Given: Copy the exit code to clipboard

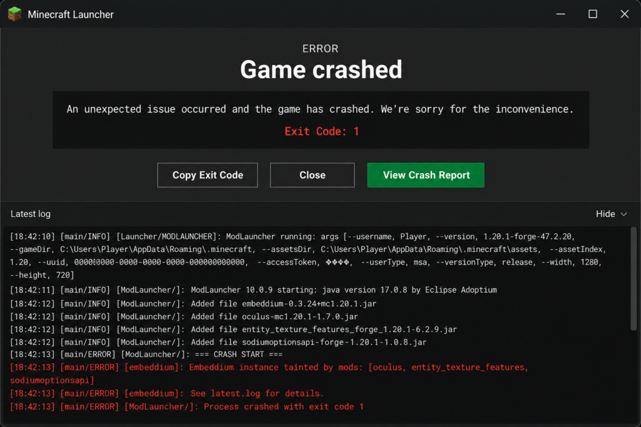Looking at the screenshot, I should (207, 175).
